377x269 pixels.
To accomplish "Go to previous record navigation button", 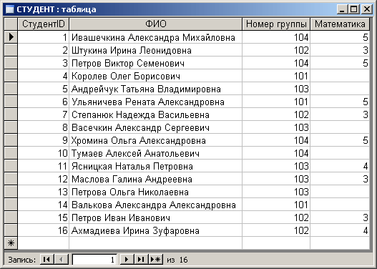I will pos(62,260).
